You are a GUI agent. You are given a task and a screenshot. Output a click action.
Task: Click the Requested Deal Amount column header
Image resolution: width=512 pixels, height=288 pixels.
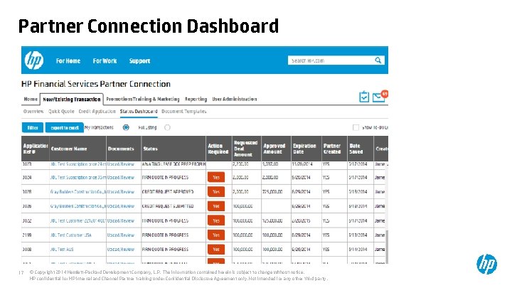click(x=247, y=149)
